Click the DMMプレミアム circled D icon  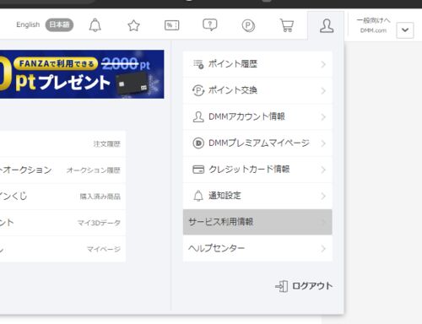(198, 143)
